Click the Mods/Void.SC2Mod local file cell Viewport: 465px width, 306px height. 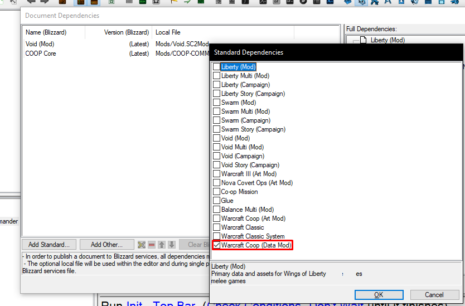tap(182, 44)
